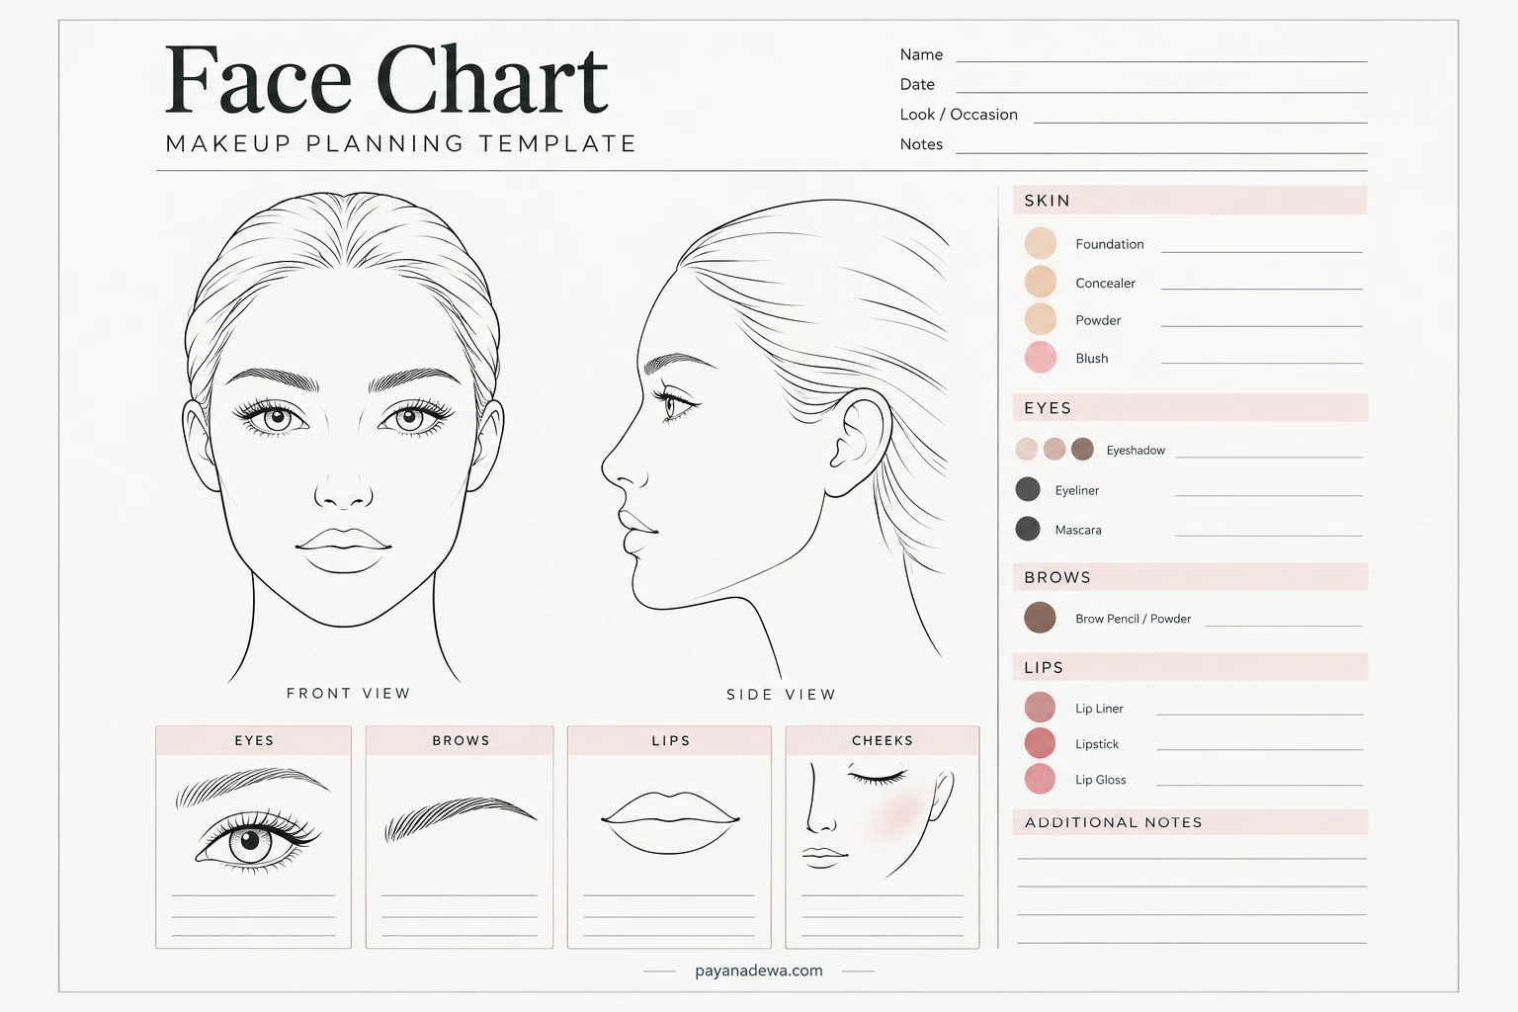Click the Concealer color swatch

(1041, 282)
